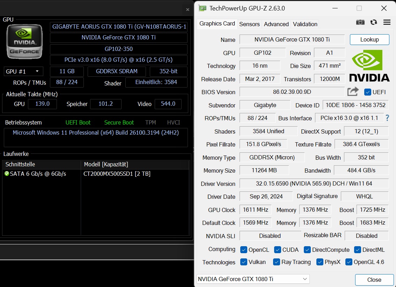
Task: Open the NVIDIA GeForce GTX 1080 Ti dropdown
Action: coord(253,279)
